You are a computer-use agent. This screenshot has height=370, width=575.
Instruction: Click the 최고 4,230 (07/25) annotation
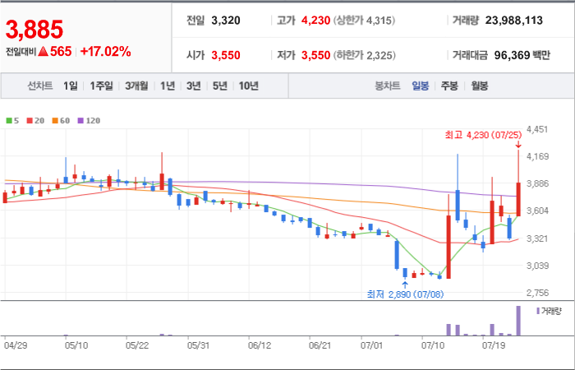(x=483, y=135)
